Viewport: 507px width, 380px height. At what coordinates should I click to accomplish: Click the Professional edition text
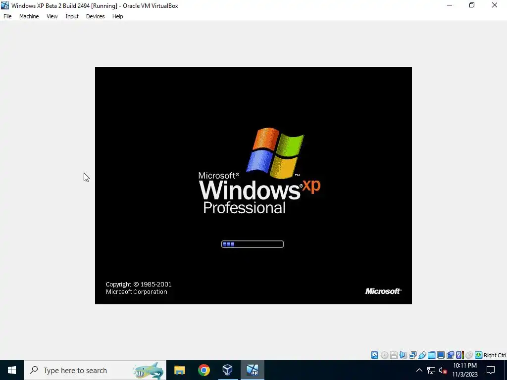point(244,207)
